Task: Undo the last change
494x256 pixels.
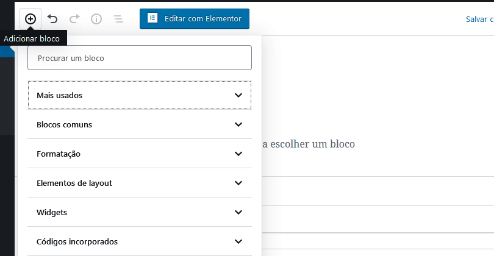Action: pos(52,19)
